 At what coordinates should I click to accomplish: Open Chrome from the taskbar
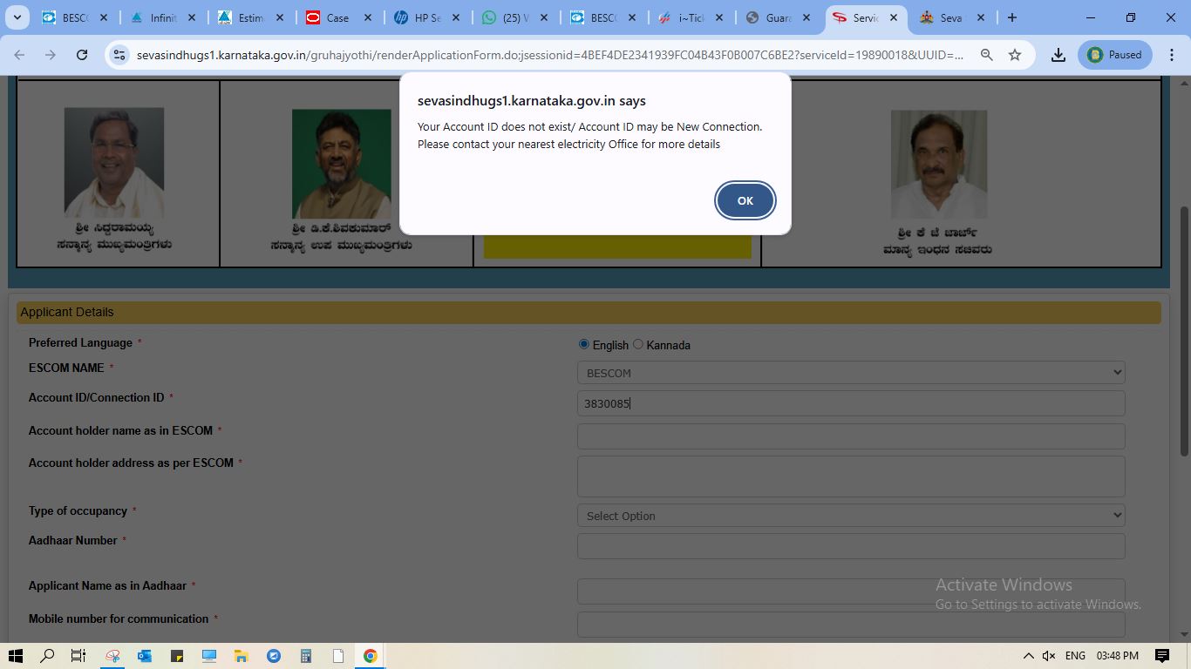(370, 656)
